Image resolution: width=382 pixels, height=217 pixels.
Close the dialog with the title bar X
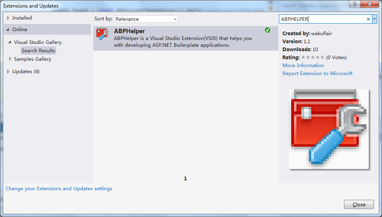tap(370, 4)
